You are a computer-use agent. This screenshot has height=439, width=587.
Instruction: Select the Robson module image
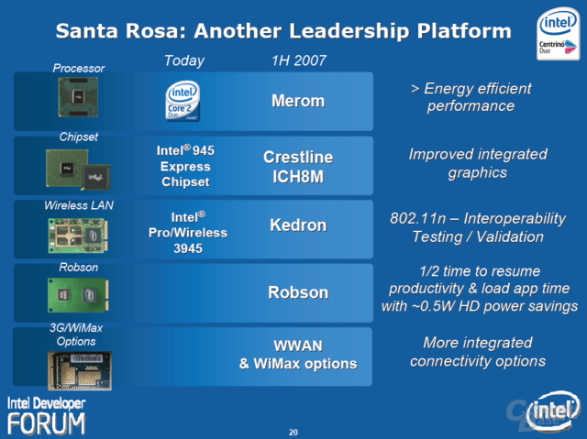pyautogui.click(x=79, y=295)
